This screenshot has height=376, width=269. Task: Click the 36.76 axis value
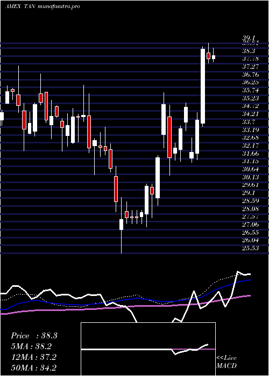pyautogui.click(x=251, y=74)
